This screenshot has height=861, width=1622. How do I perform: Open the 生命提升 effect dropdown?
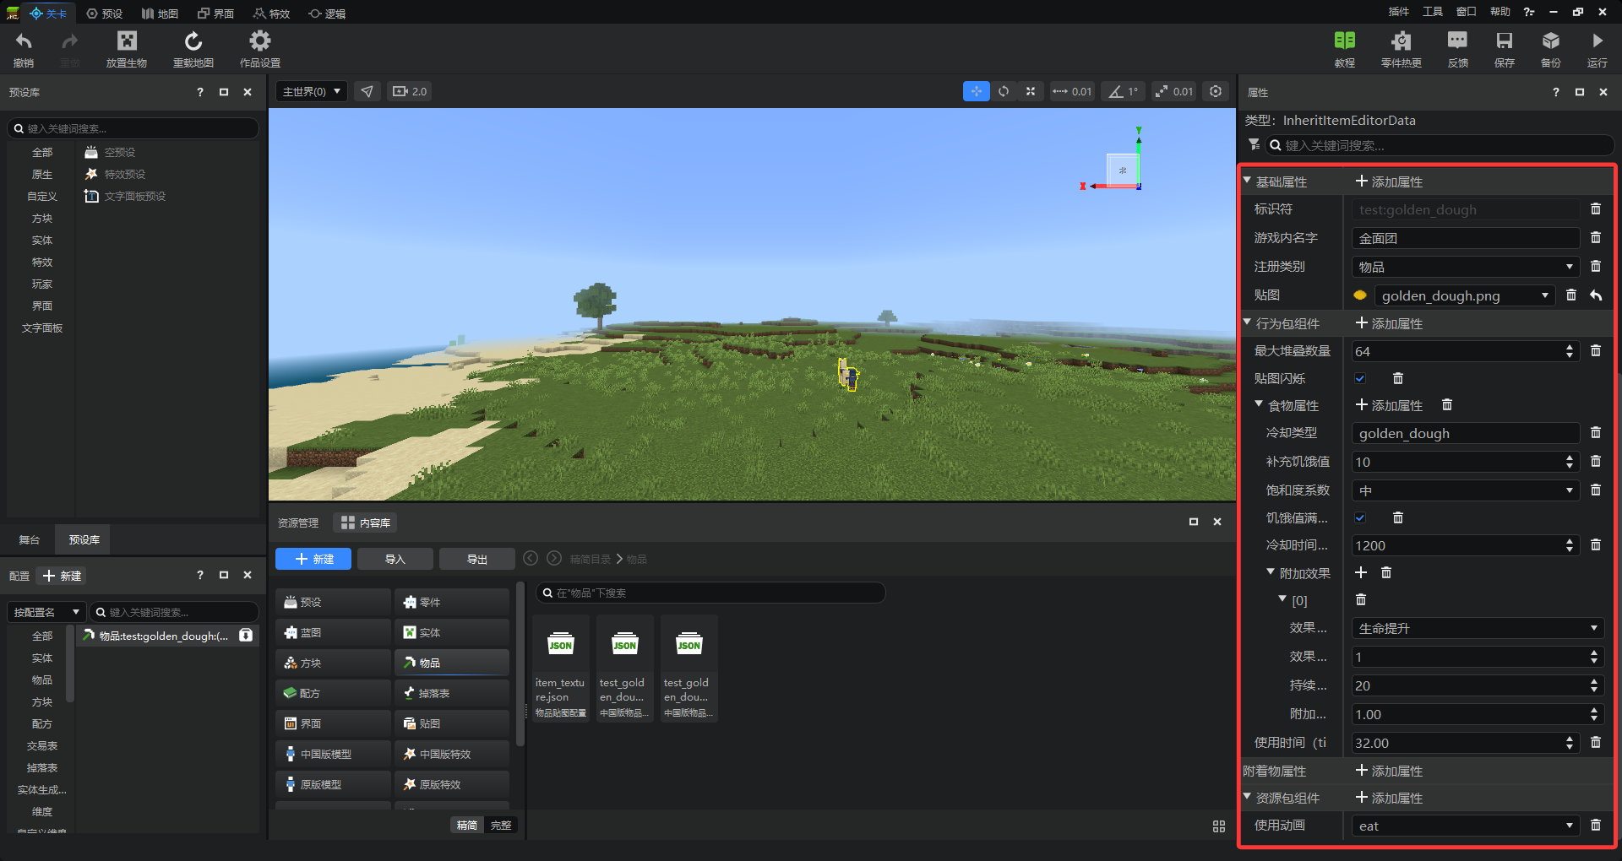[1478, 628]
